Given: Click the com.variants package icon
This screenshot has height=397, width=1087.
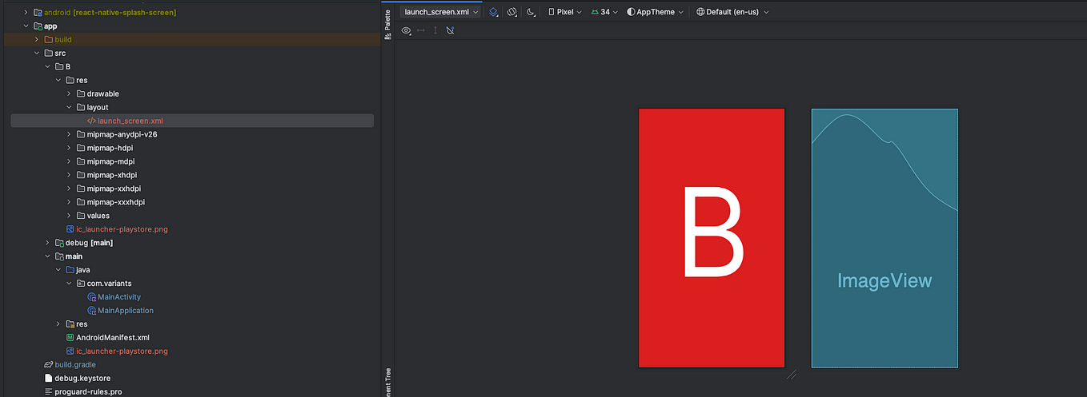Looking at the screenshot, I should point(80,284).
